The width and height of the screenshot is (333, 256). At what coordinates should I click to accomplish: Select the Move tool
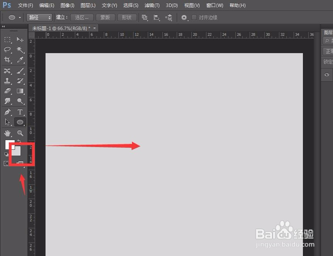click(20, 40)
